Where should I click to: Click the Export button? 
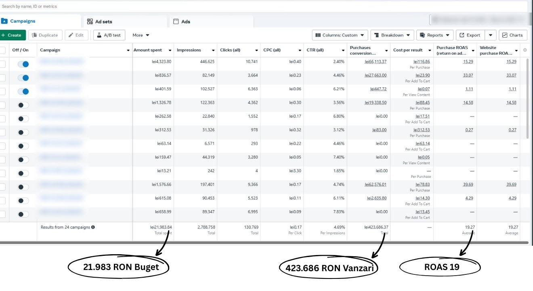tap(470, 35)
